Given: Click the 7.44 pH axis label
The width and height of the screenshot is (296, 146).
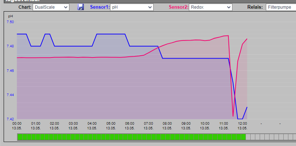Looking at the screenshot, I should (10, 95).
